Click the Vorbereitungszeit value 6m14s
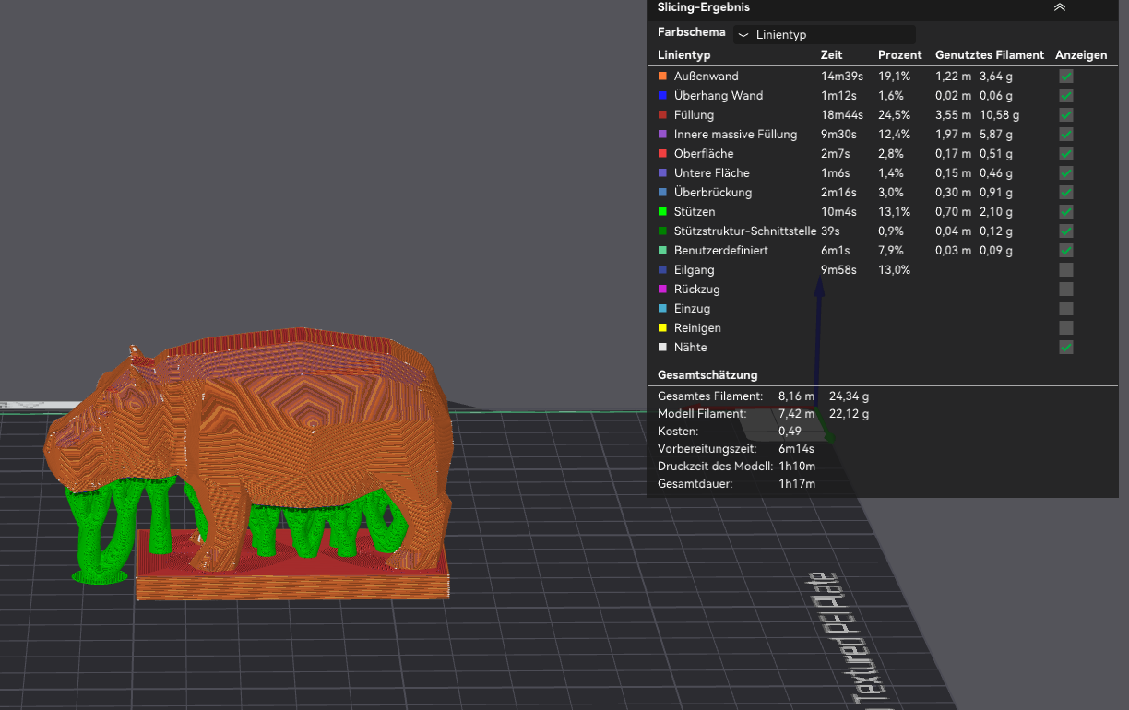1129x710 pixels. (795, 449)
